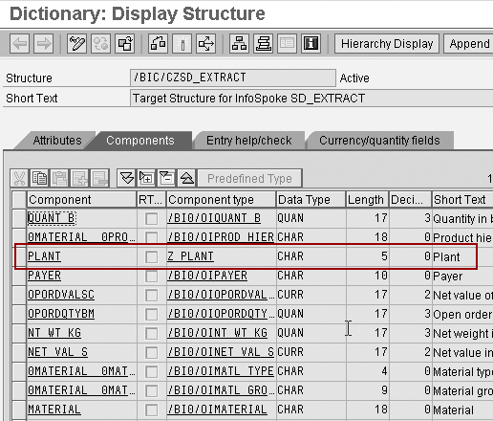Click the Display/Change pencil icon
Screen dimensions: 493x421
pyautogui.click(x=76, y=43)
